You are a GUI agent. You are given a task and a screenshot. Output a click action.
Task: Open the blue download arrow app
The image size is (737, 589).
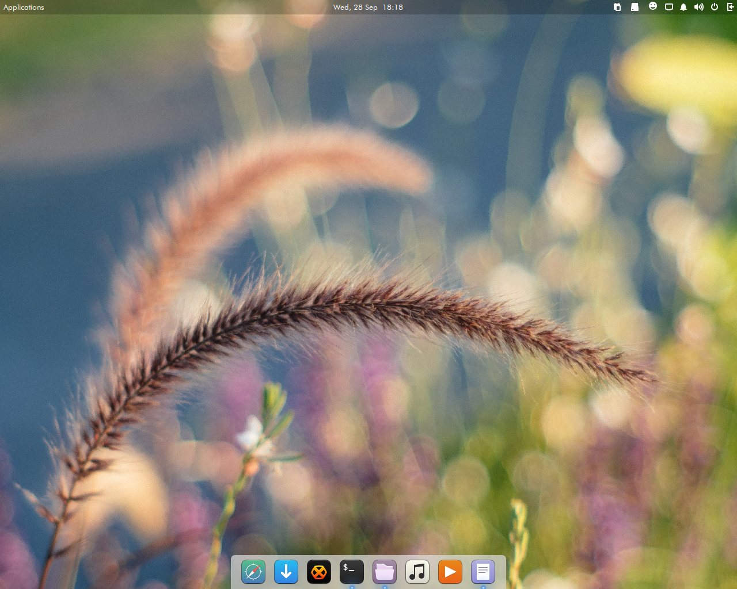(x=286, y=572)
